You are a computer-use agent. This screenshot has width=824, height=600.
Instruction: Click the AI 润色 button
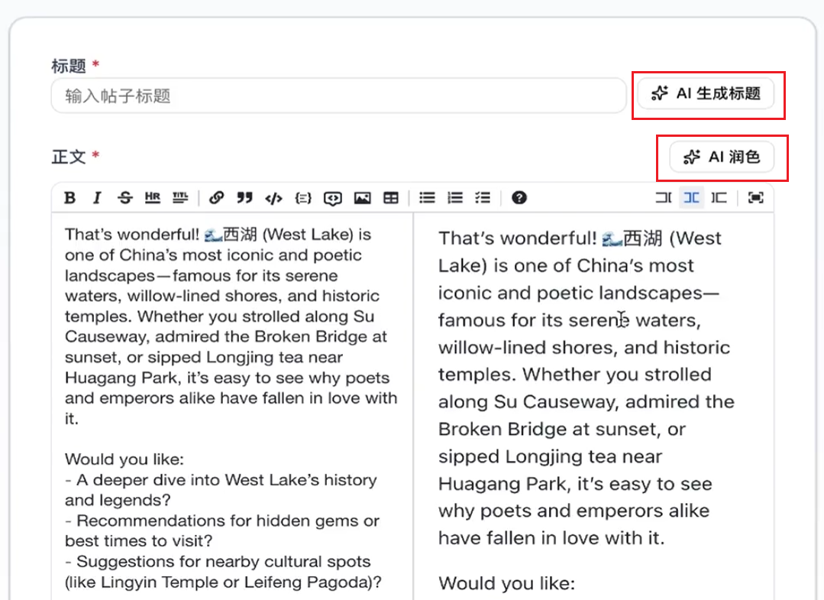coord(722,157)
